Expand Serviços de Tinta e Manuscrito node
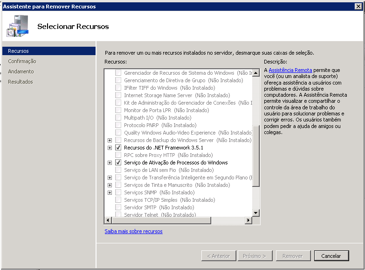The height and width of the screenshot is (270, 365). (x=110, y=185)
